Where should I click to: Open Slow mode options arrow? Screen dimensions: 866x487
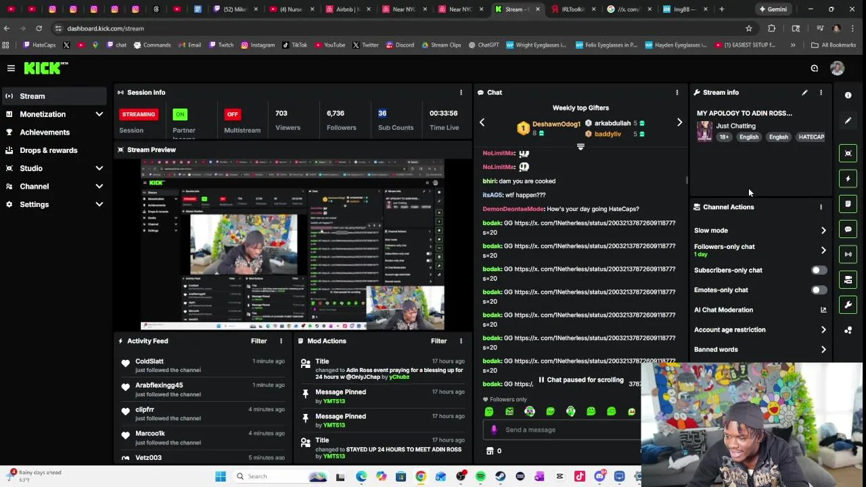click(x=823, y=231)
